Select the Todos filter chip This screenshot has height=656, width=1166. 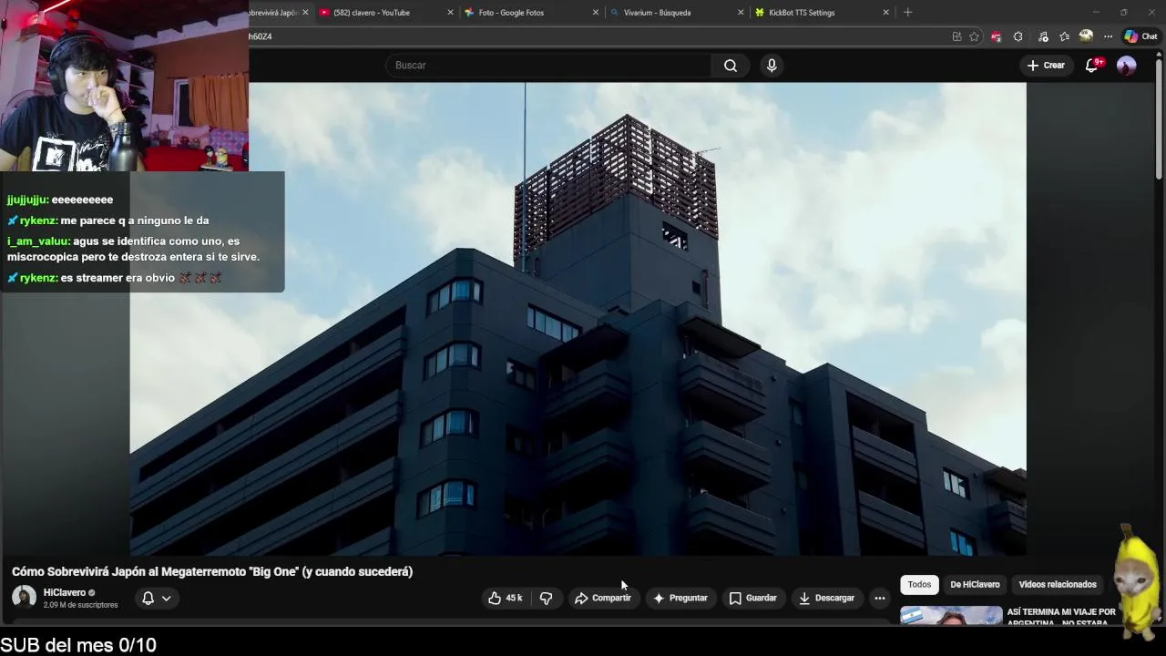(x=919, y=585)
